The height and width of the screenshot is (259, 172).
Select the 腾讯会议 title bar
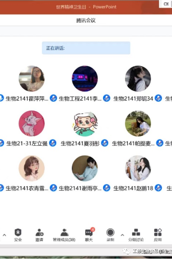(x=86, y=21)
